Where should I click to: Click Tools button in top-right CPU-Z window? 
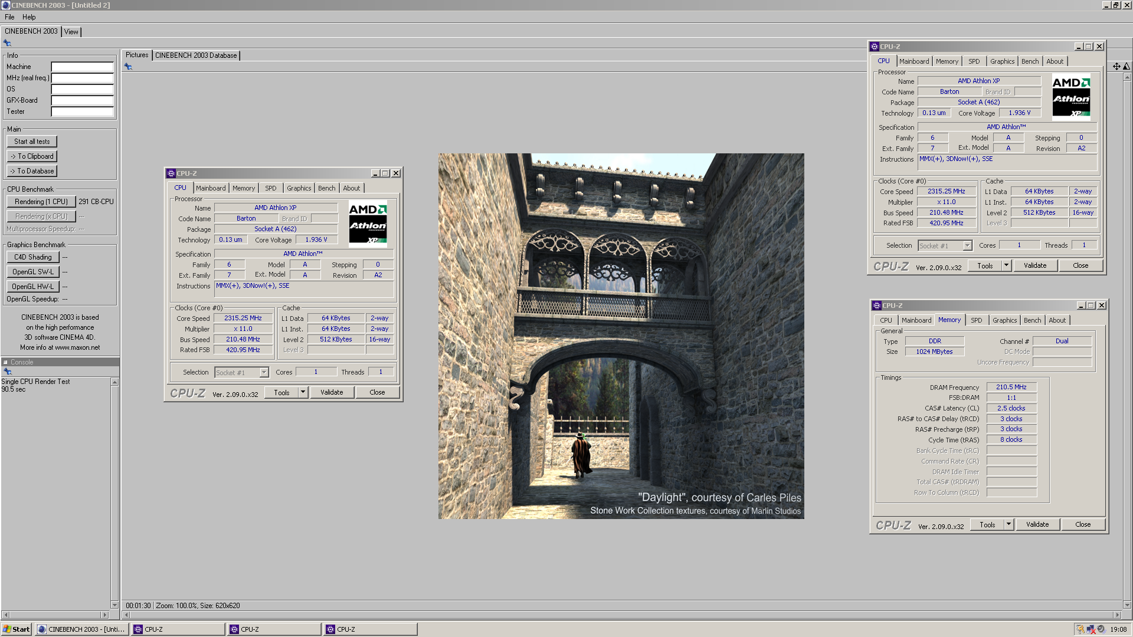pos(985,265)
